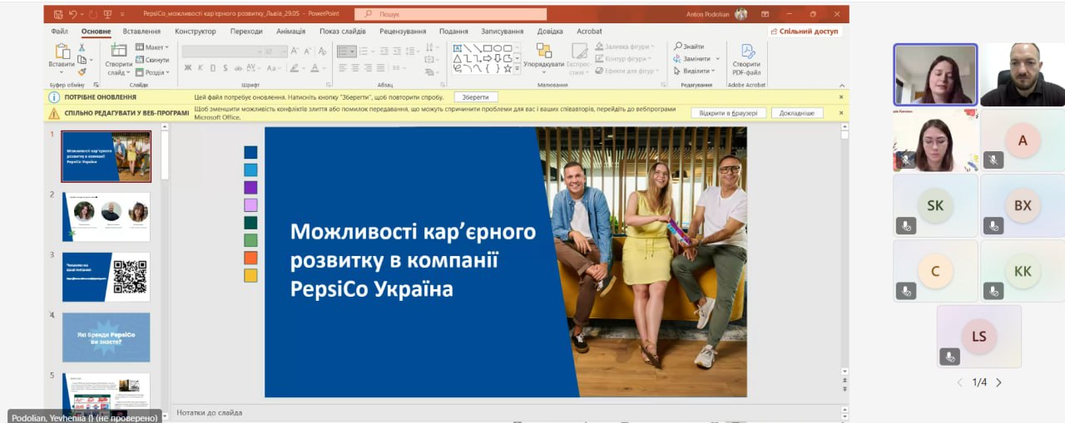Expand Розділ section dropdown
The height and width of the screenshot is (423, 1065).
tap(152, 72)
